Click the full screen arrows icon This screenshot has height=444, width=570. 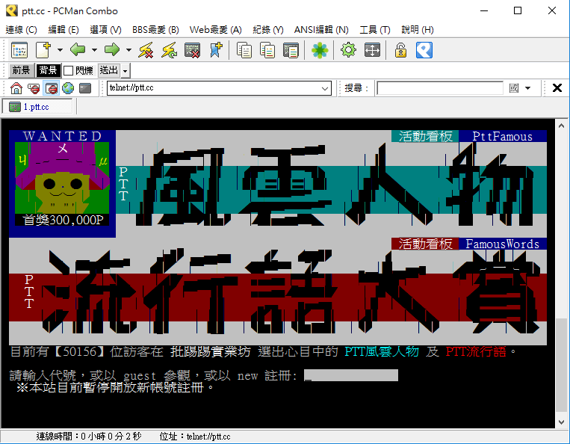[x=372, y=50]
